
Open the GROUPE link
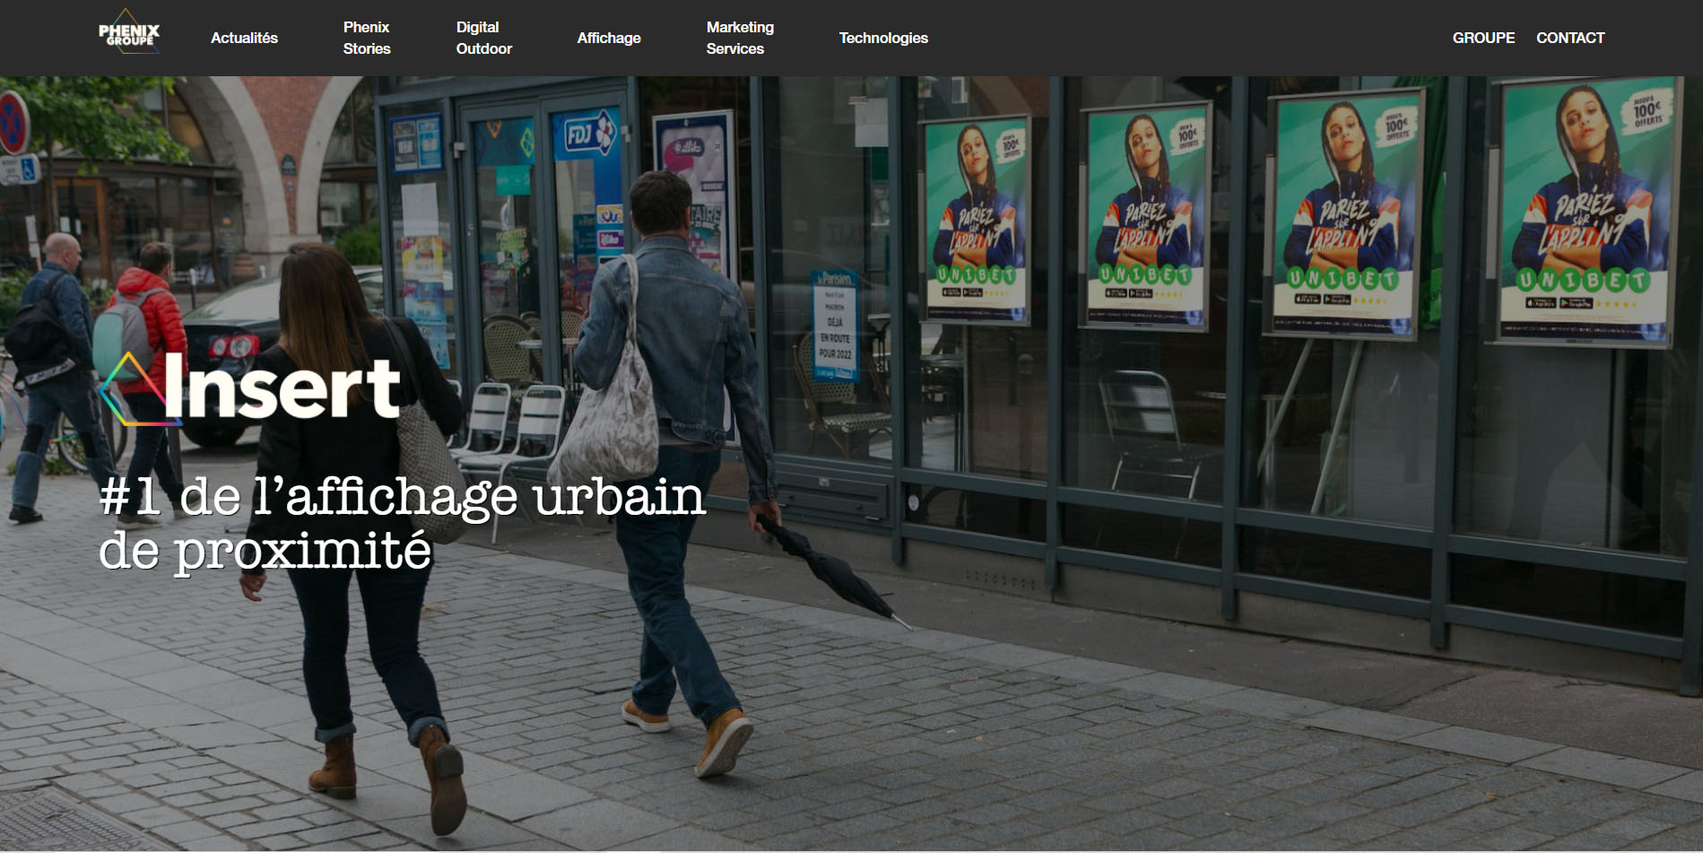point(1483,38)
